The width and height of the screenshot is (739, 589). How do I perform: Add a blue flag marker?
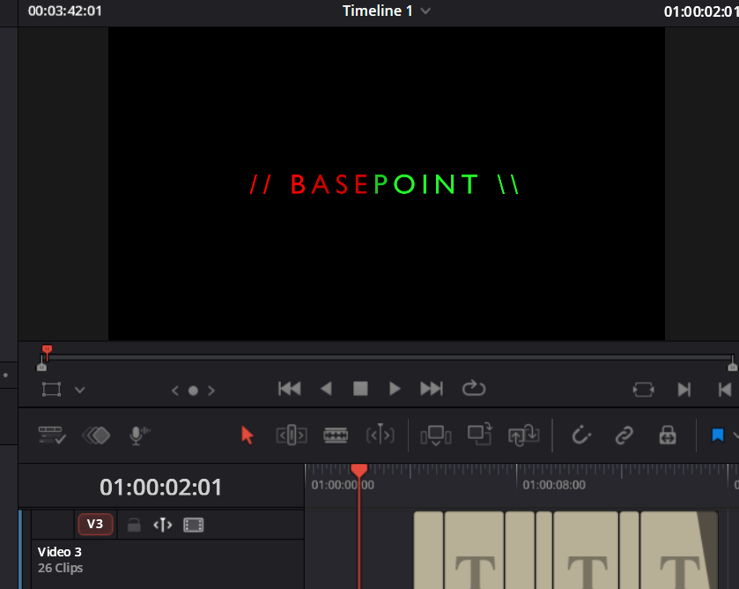pos(717,436)
